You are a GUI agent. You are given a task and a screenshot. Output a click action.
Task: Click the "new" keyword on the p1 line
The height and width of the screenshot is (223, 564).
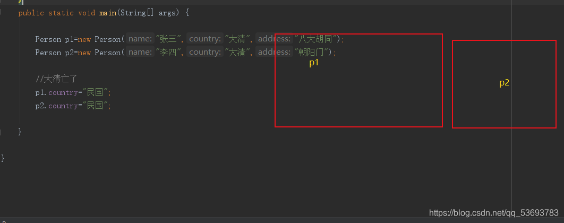pos(84,39)
